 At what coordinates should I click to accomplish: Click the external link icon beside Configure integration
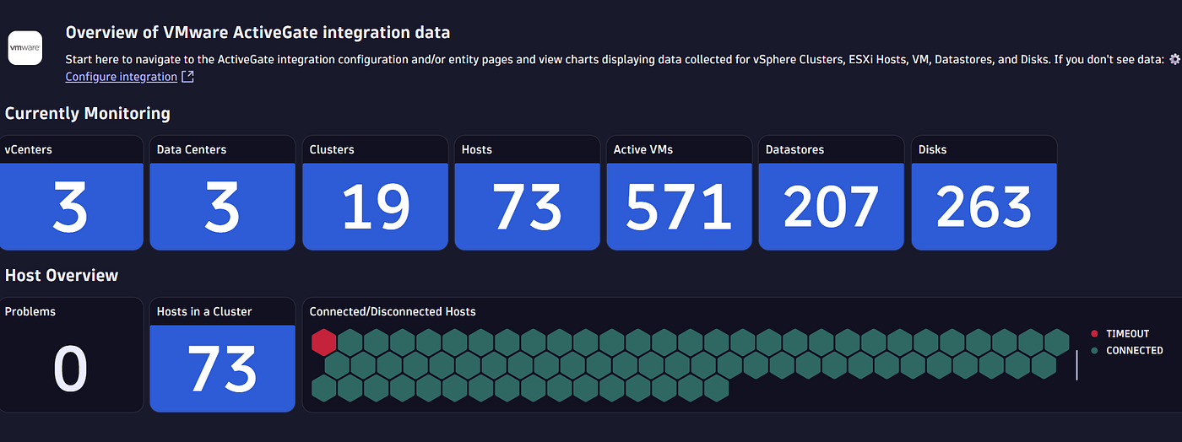tap(188, 77)
